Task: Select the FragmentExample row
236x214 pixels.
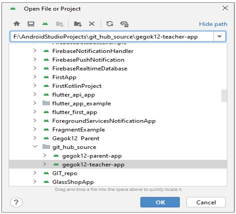Action: pos(118,130)
